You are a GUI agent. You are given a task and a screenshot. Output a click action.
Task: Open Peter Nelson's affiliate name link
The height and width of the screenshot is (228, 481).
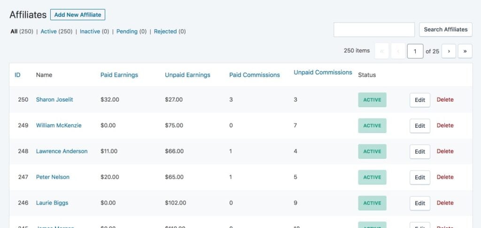[53, 177]
